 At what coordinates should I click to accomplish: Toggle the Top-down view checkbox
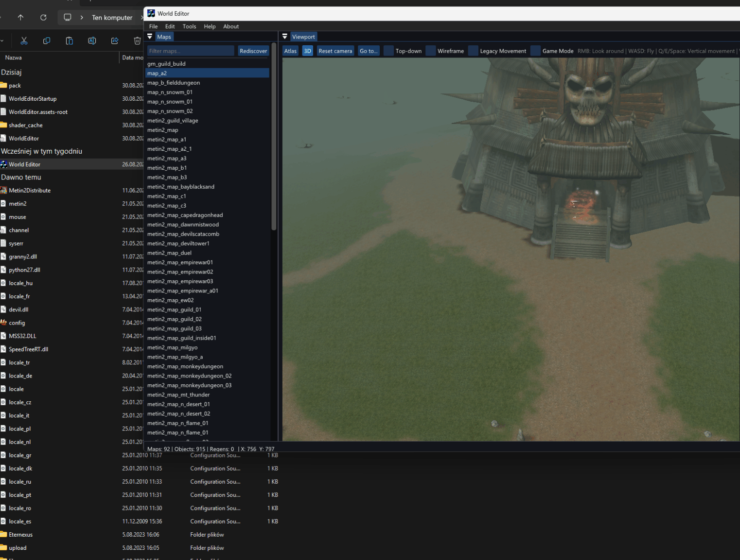pos(388,51)
